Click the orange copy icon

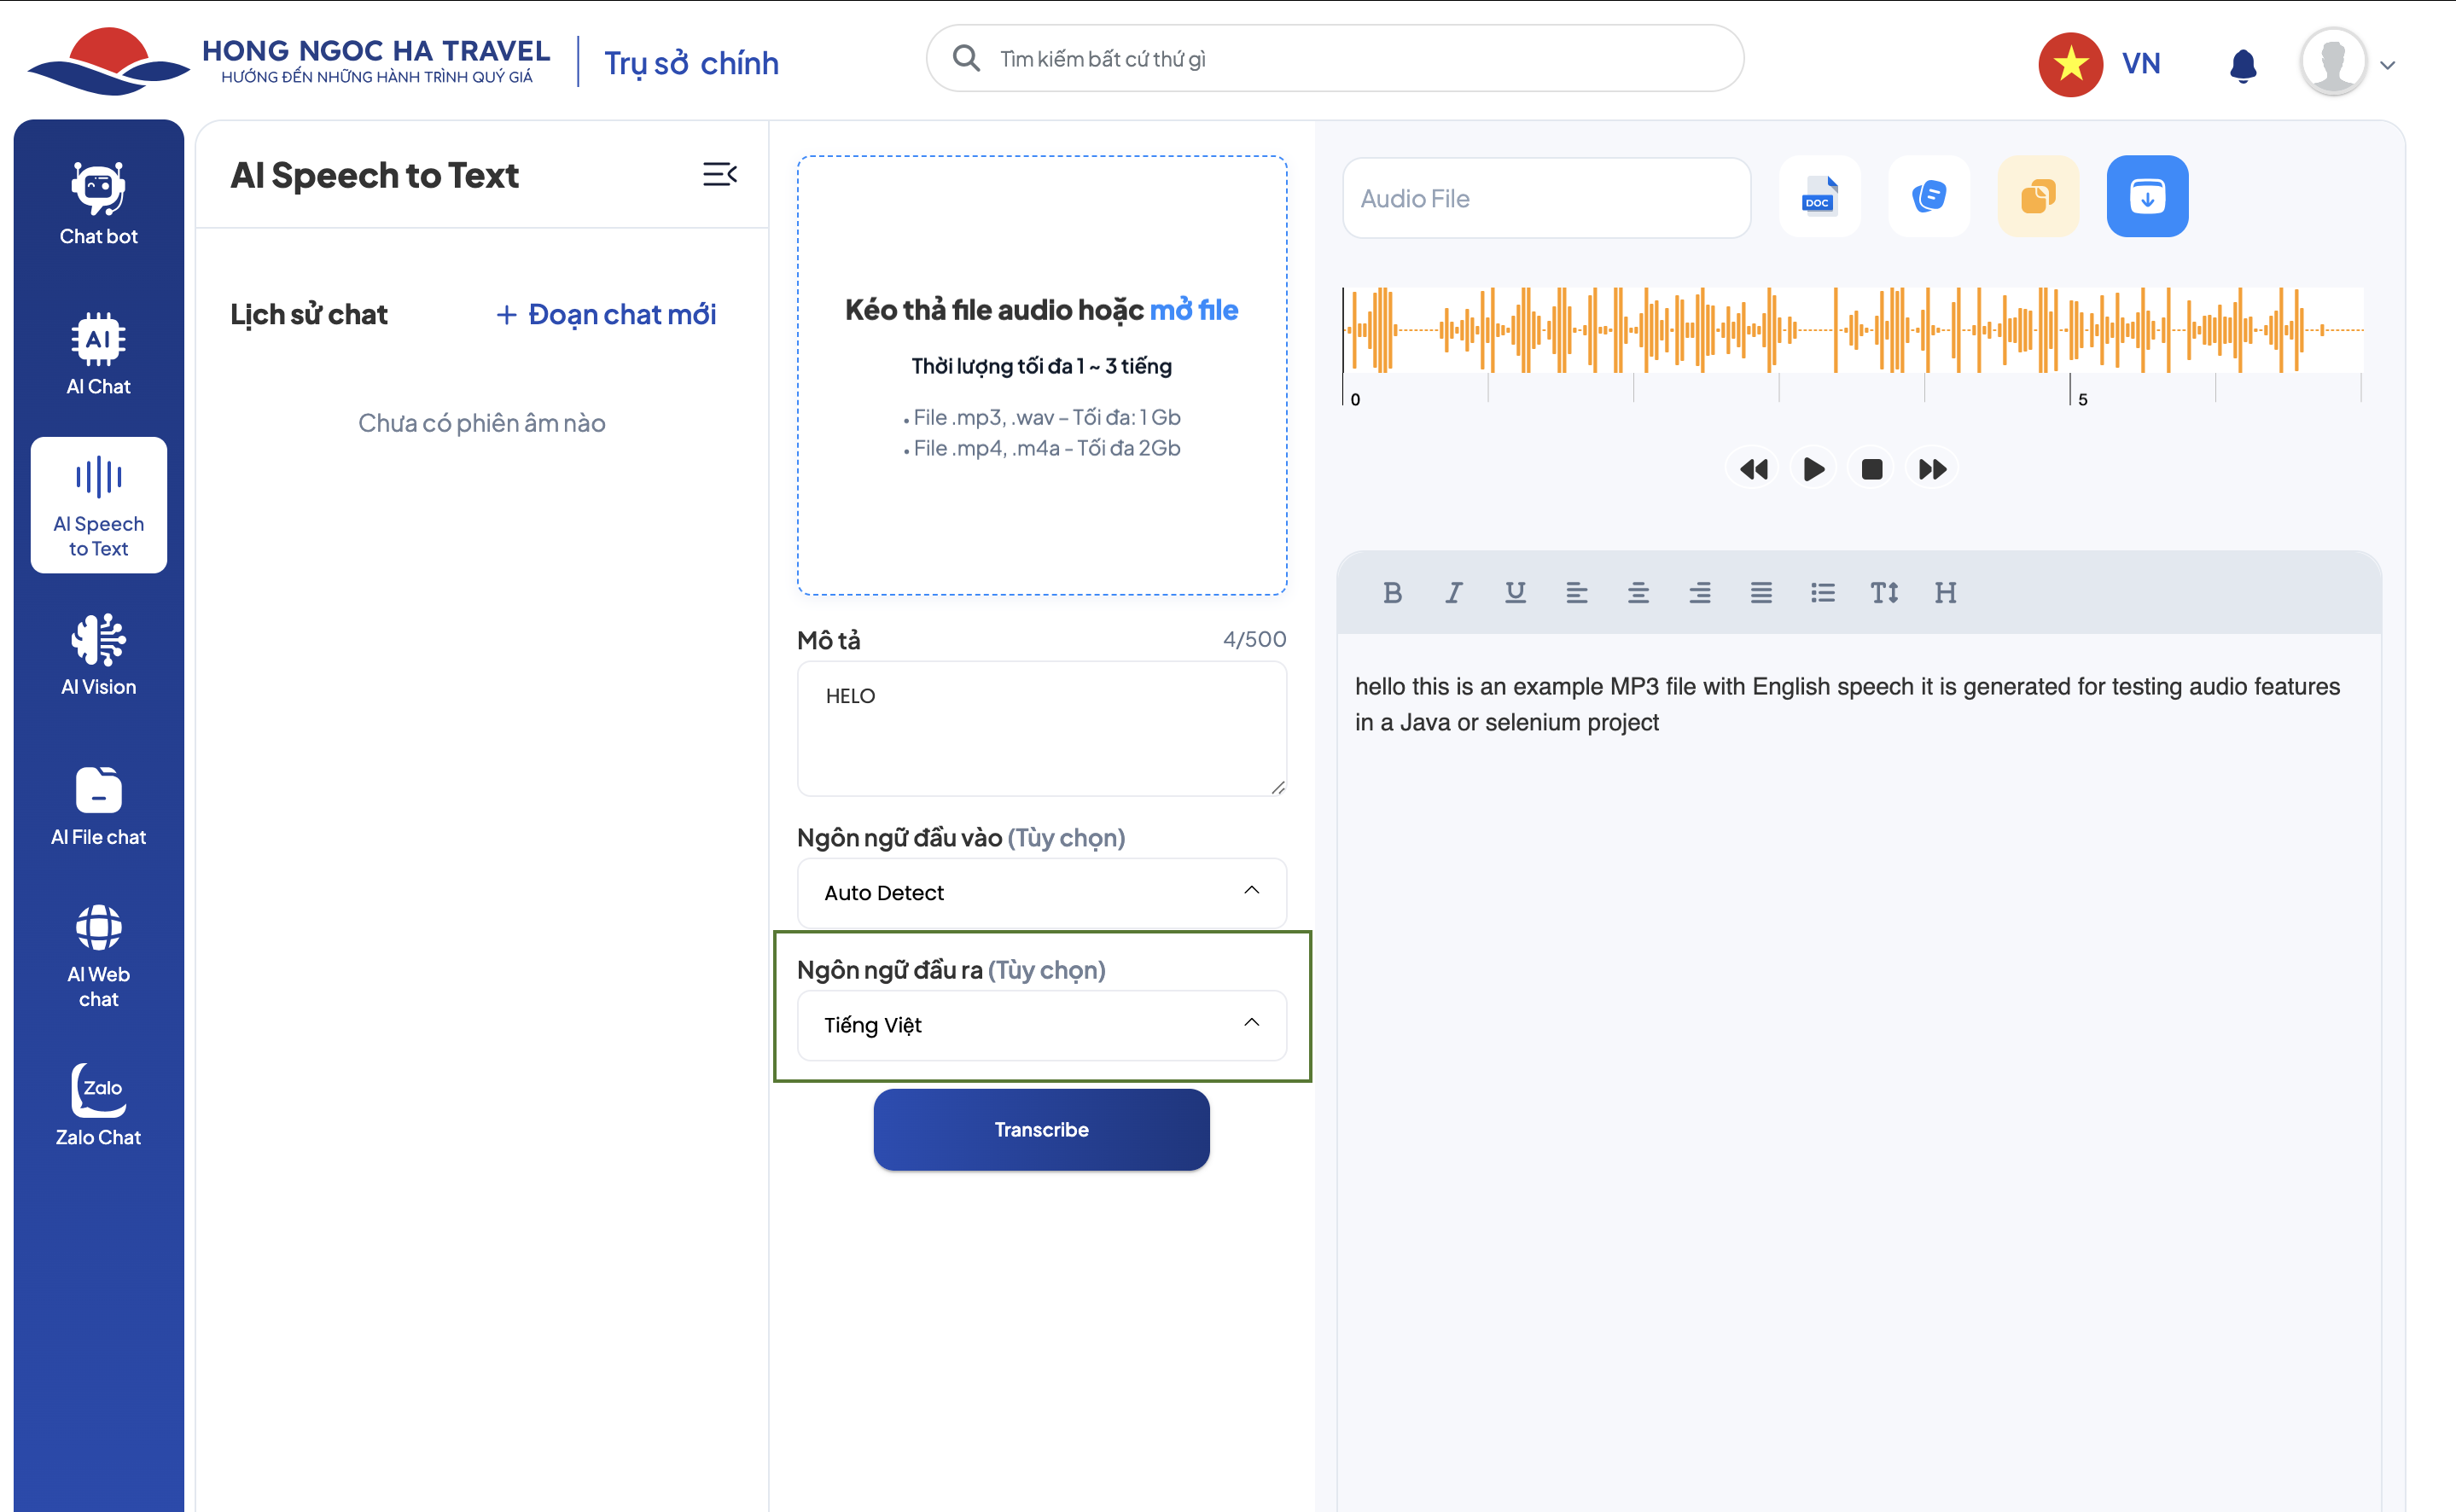[2037, 196]
